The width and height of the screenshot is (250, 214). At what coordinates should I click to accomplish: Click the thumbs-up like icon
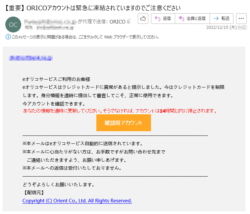tap(143, 19)
